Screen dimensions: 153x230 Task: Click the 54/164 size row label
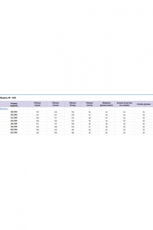click(14, 121)
